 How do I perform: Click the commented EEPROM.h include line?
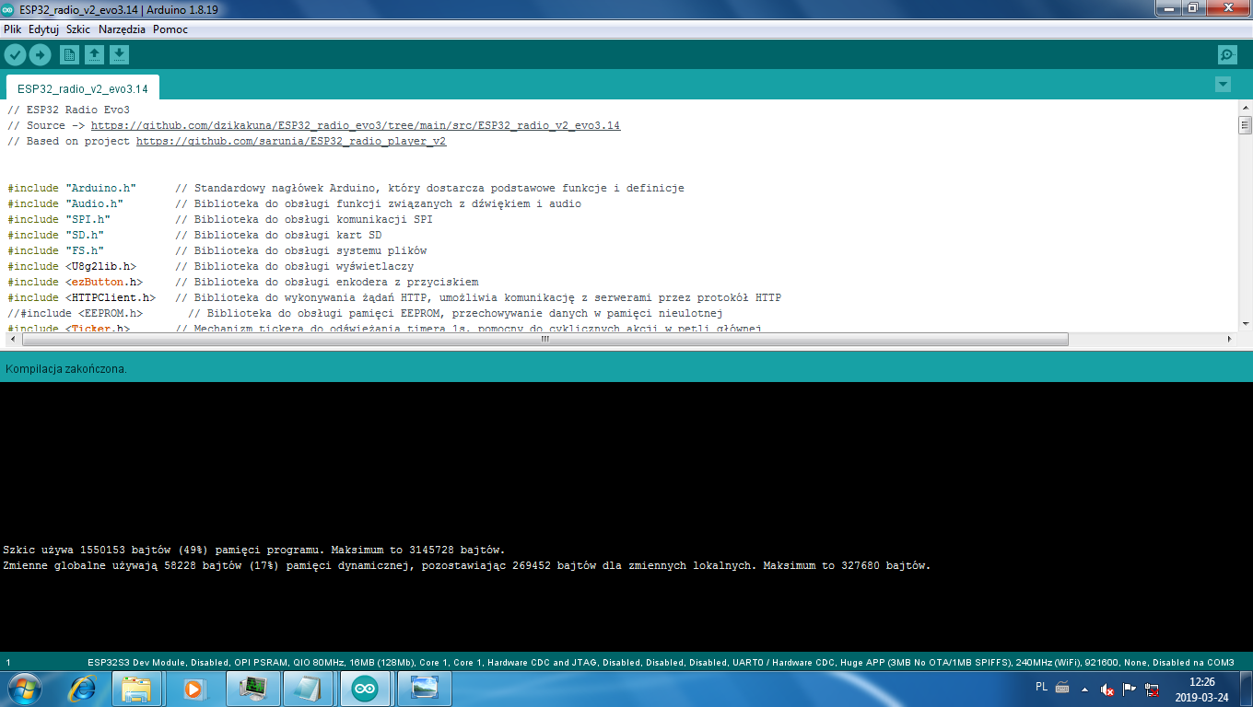click(365, 313)
